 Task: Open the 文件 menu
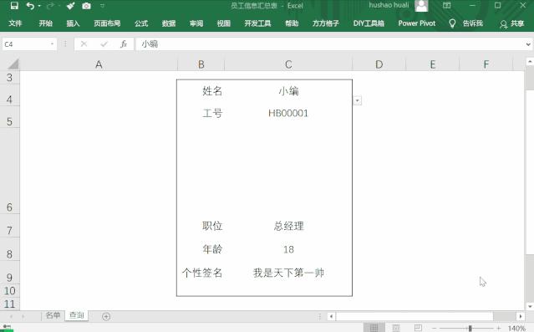coord(15,23)
